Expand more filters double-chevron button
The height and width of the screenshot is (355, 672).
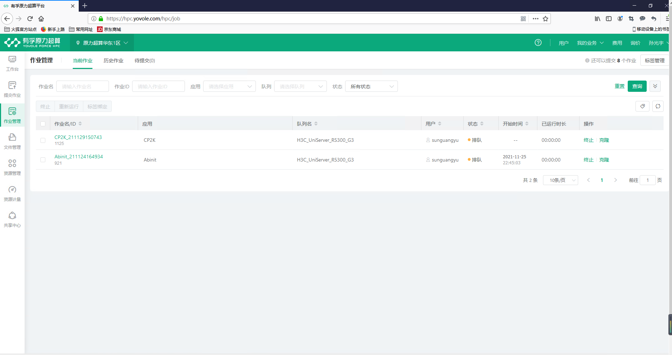(655, 86)
